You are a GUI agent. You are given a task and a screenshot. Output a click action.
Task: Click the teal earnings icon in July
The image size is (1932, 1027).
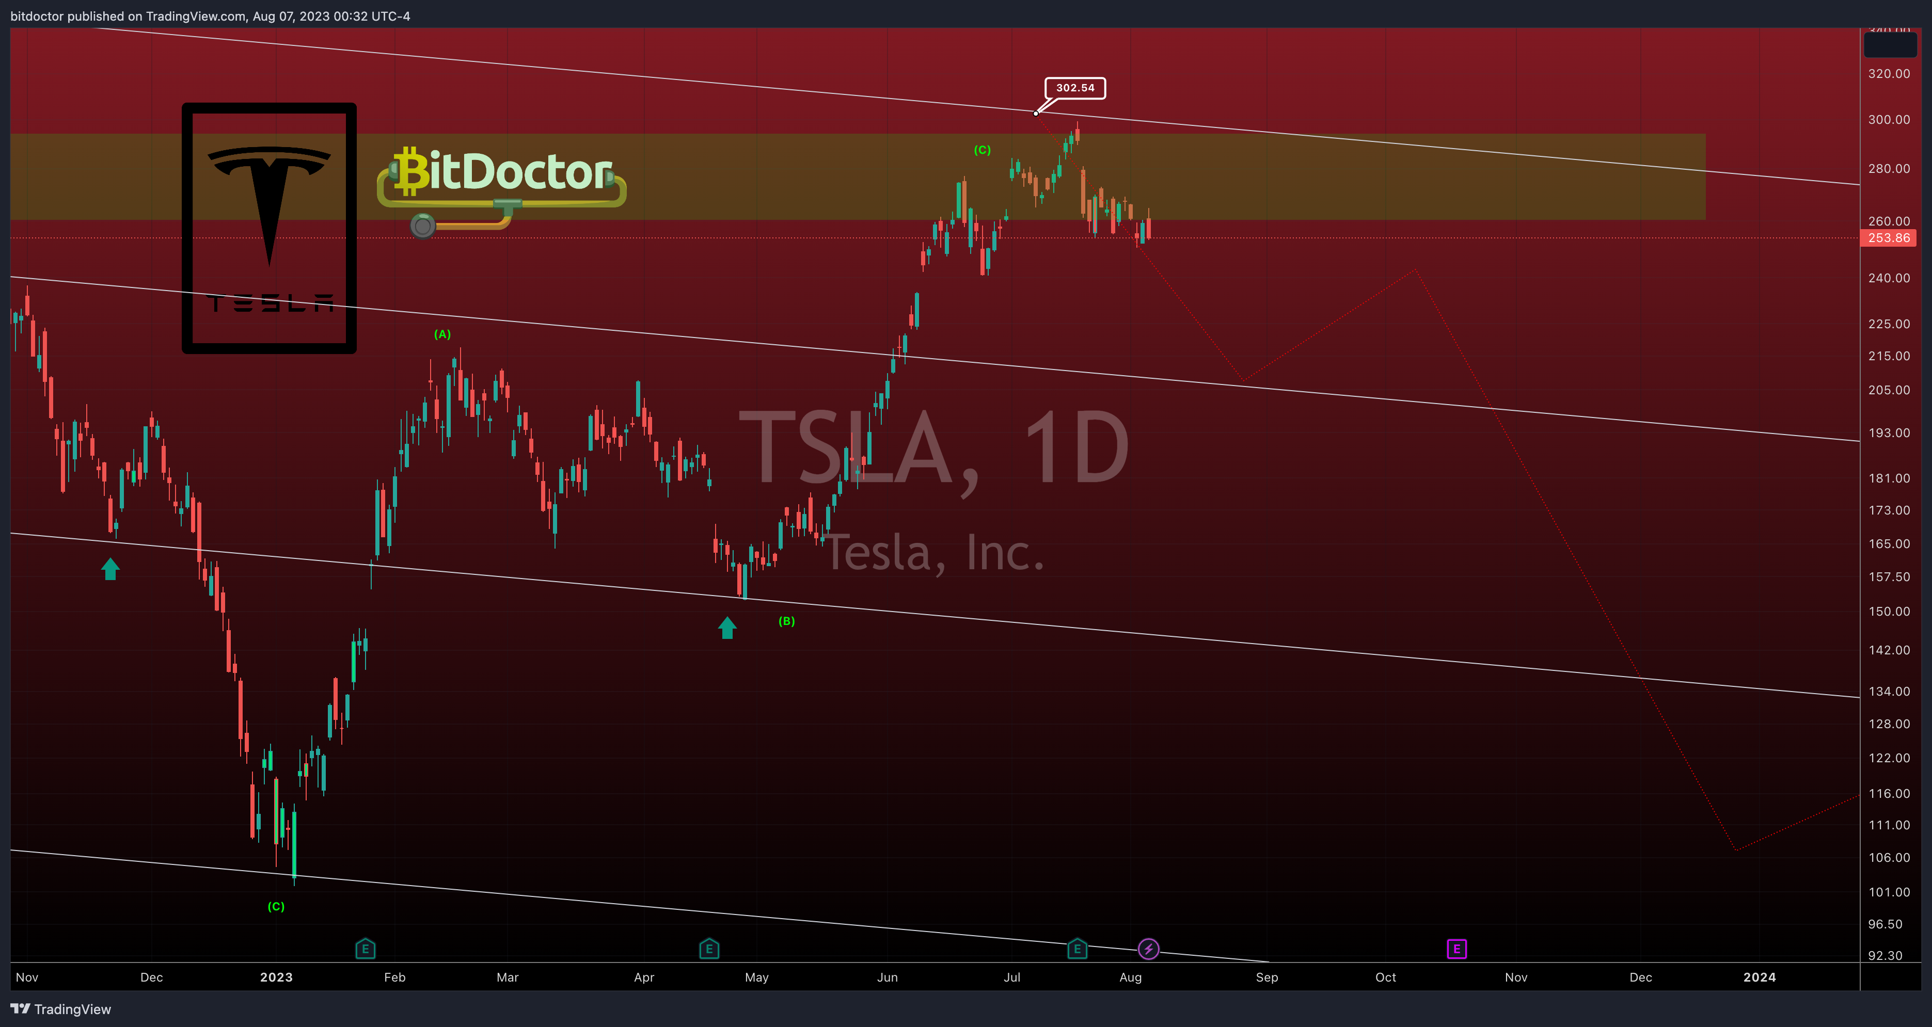[x=1077, y=949]
